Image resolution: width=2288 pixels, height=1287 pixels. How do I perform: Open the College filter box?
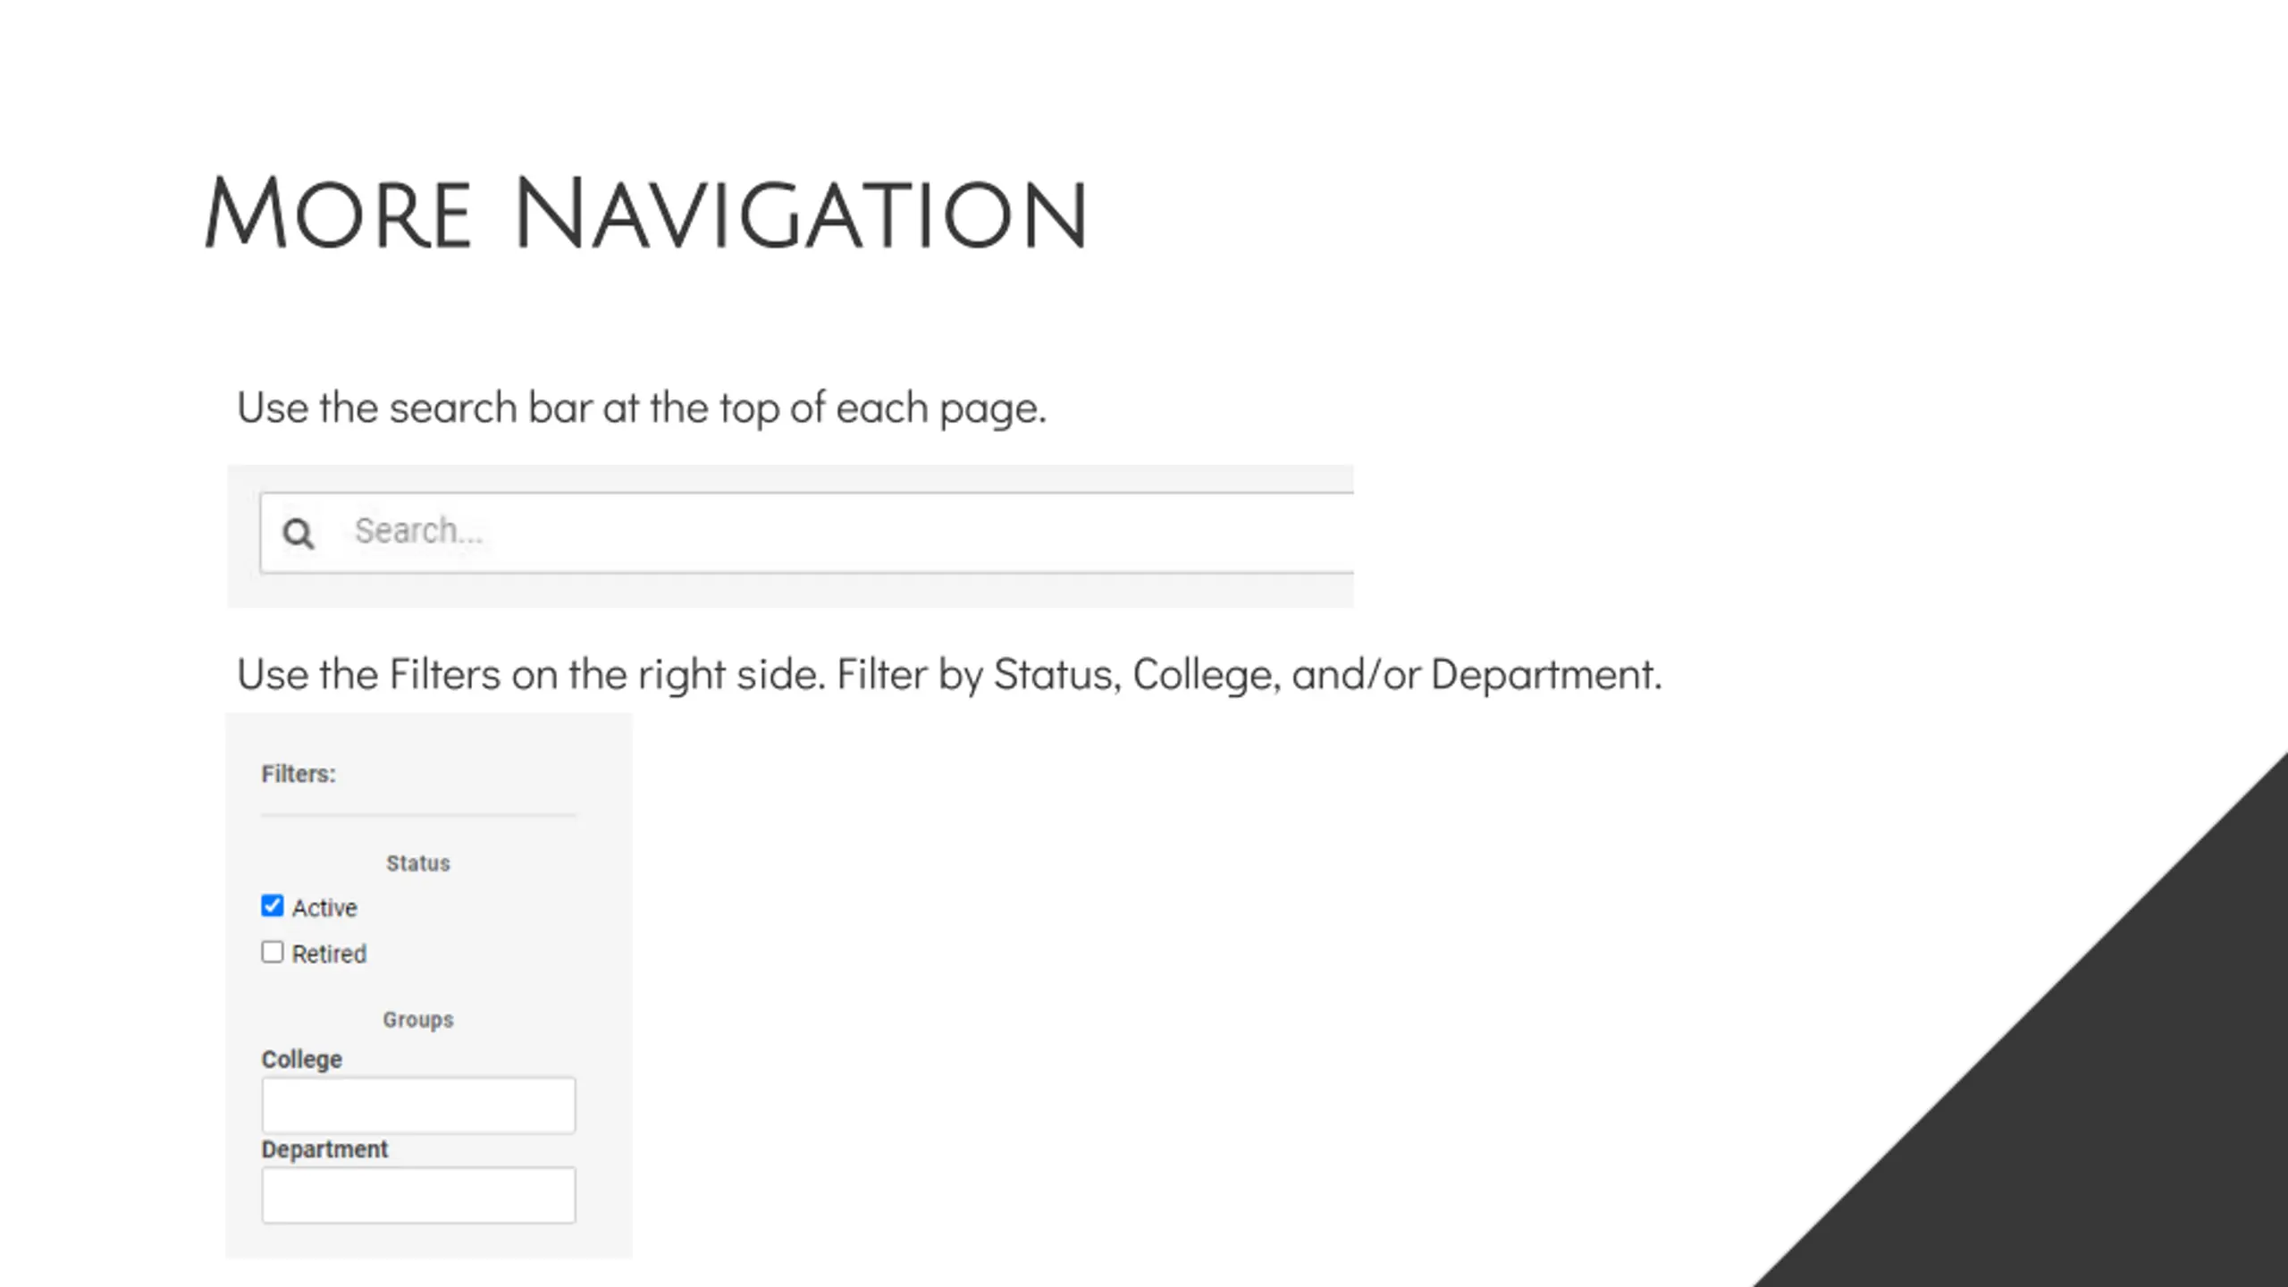418,1106
